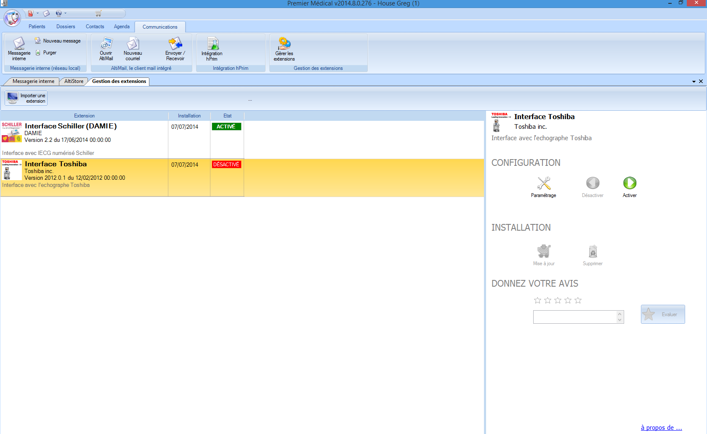The image size is (707, 434).
Task: Click the ACTIVÉ status badge
Action: [226, 127]
